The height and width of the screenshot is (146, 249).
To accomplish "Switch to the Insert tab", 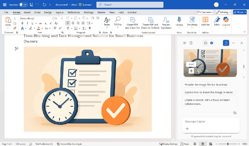I will (x=27, y=12).
